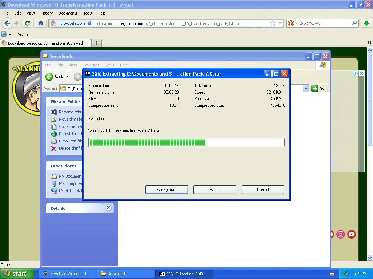Open the View menu in Mypal
This screenshot has height=279, width=373.
pyautogui.click(x=31, y=13)
